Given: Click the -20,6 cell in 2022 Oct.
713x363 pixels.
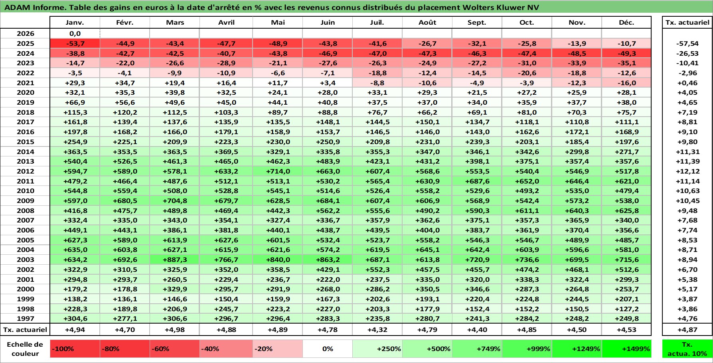Looking at the screenshot, I should pyautogui.click(x=527, y=73).
